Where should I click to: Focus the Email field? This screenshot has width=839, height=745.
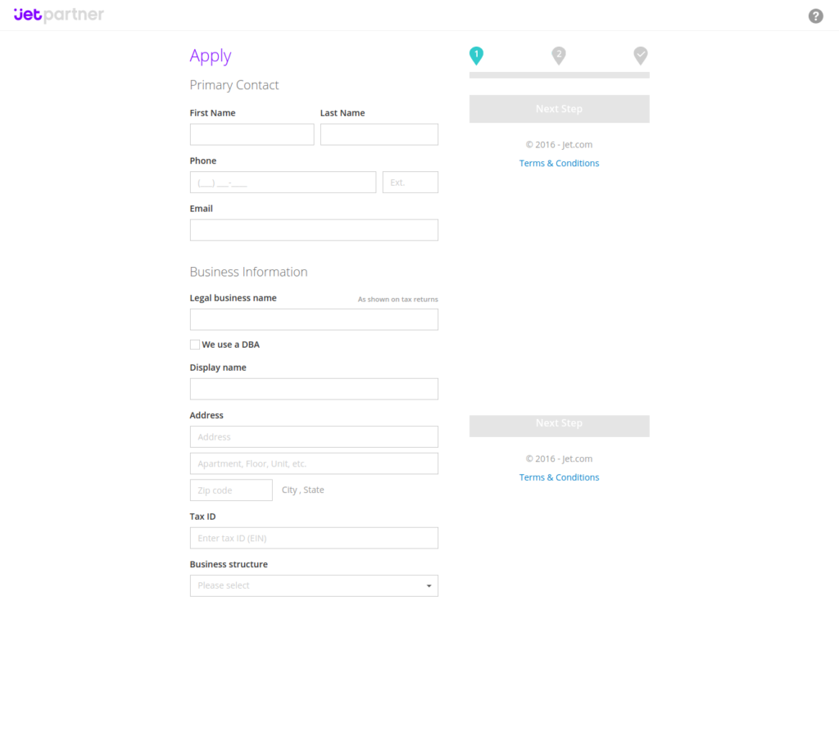pyautogui.click(x=314, y=230)
